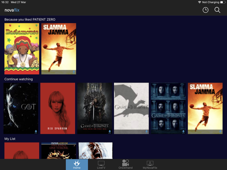Open the OnDemand tab

tap(125, 164)
